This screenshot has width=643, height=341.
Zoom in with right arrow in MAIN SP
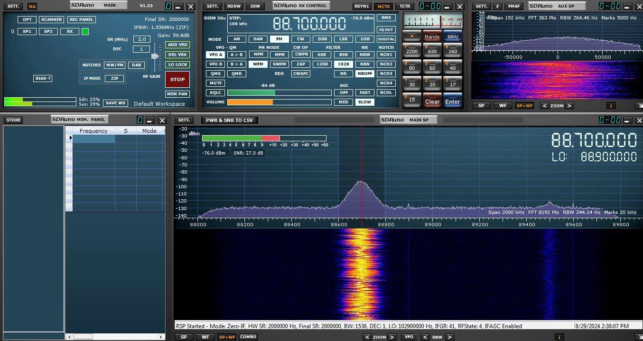pos(391,337)
